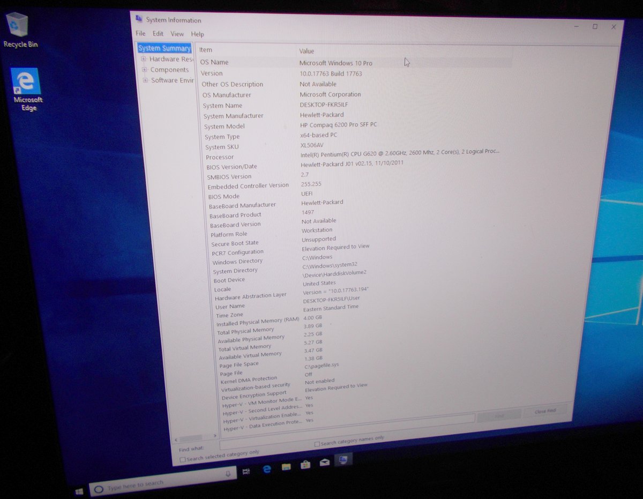Click the Windows Start button
Image resolution: width=643 pixels, height=499 pixels.
[79, 491]
